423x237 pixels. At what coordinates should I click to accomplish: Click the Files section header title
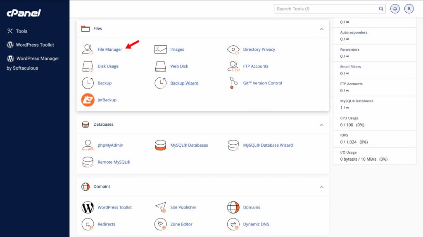coord(97,28)
